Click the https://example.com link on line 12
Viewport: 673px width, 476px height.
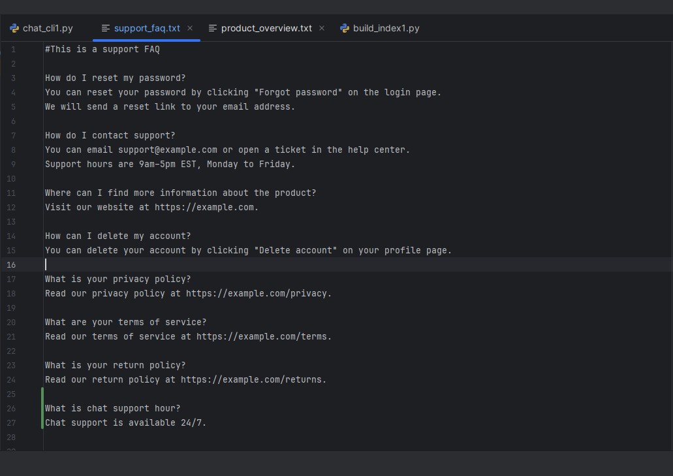coord(205,207)
